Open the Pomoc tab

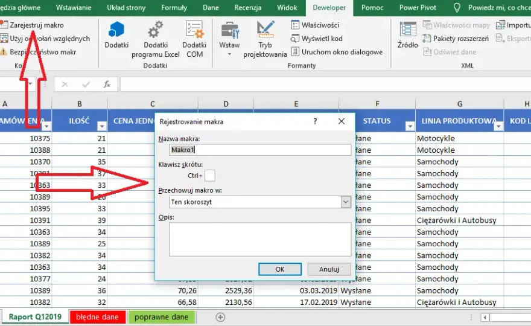point(372,7)
